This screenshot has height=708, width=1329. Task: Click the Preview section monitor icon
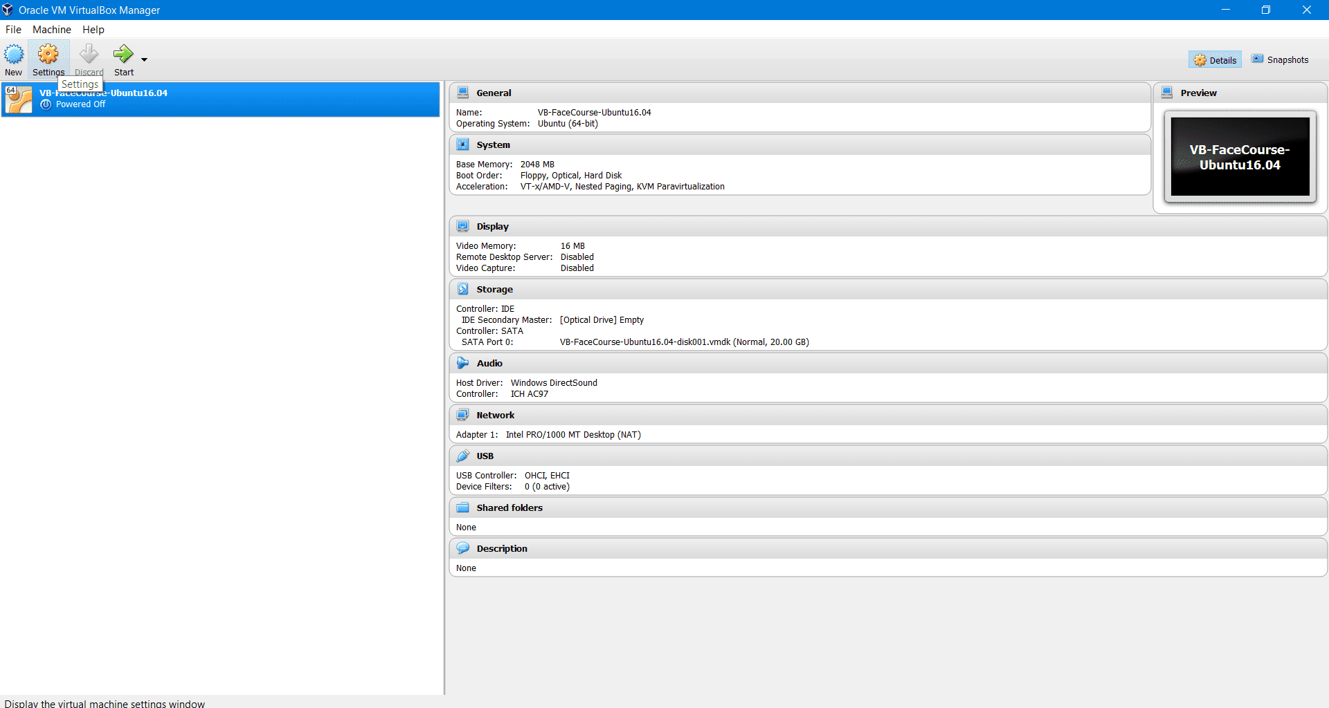click(1167, 93)
